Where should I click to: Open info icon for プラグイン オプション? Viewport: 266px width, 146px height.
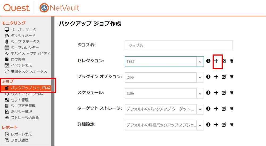pyautogui.click(x=208, y=77)
